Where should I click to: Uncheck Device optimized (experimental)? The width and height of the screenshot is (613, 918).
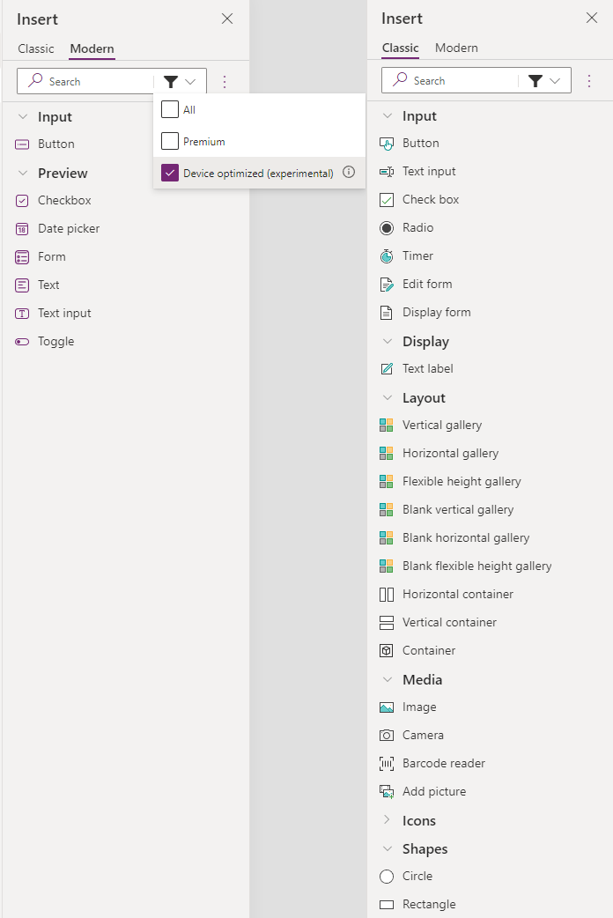click(x=169, y=173)
